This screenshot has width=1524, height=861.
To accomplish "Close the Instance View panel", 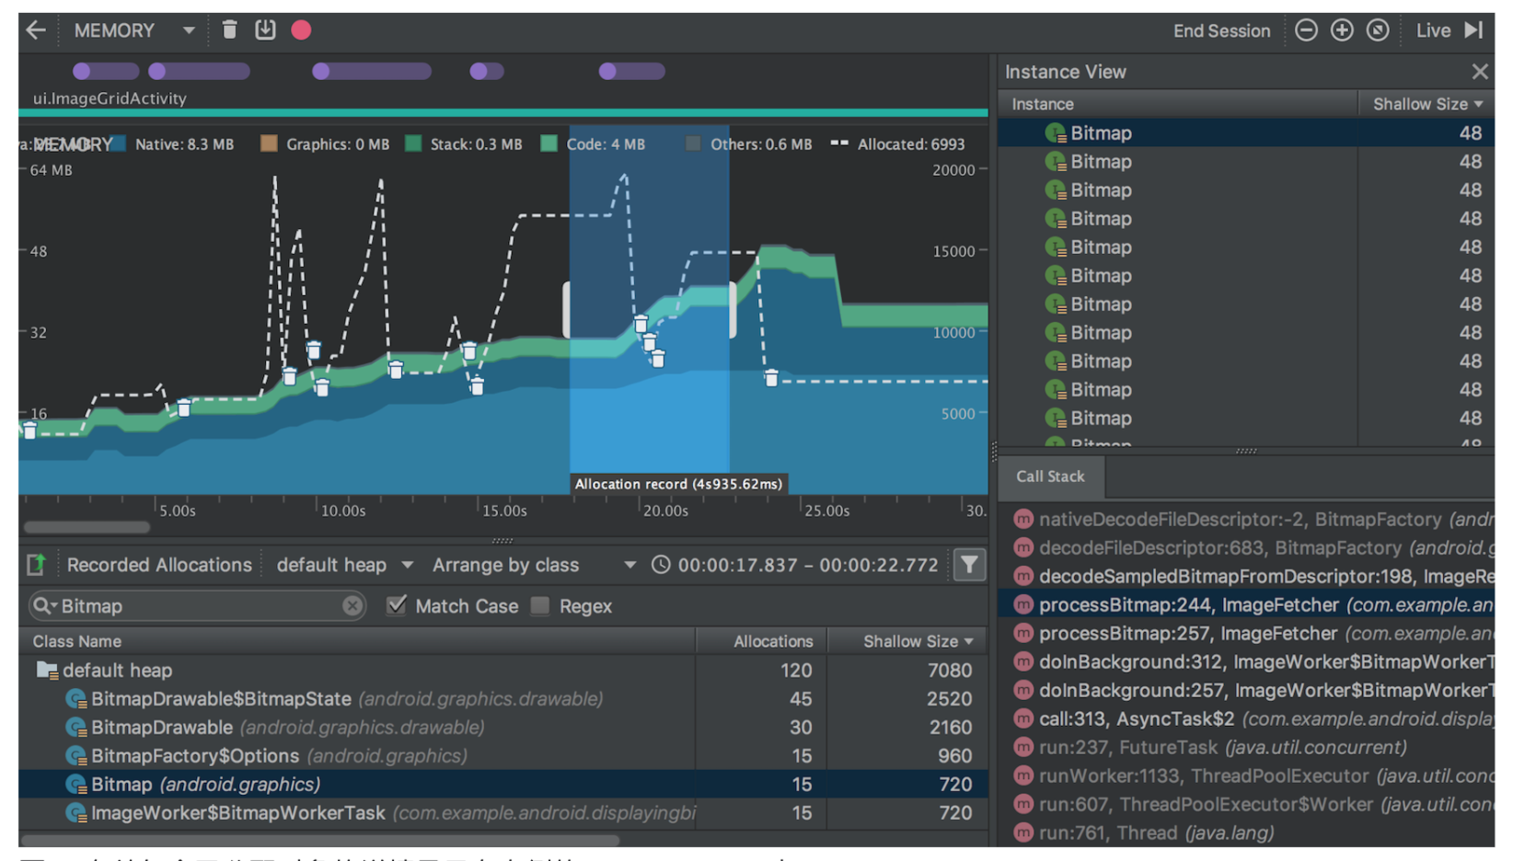I will pyautogui.click(x=1480, y=71).
